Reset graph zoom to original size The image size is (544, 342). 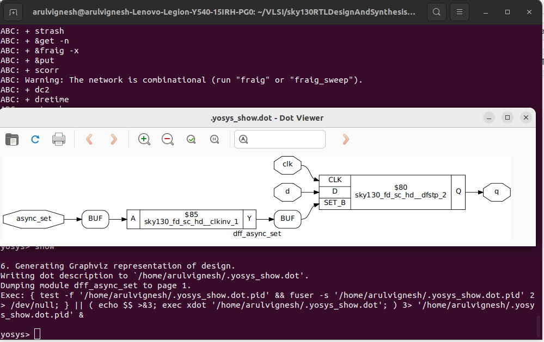[215, 139]
